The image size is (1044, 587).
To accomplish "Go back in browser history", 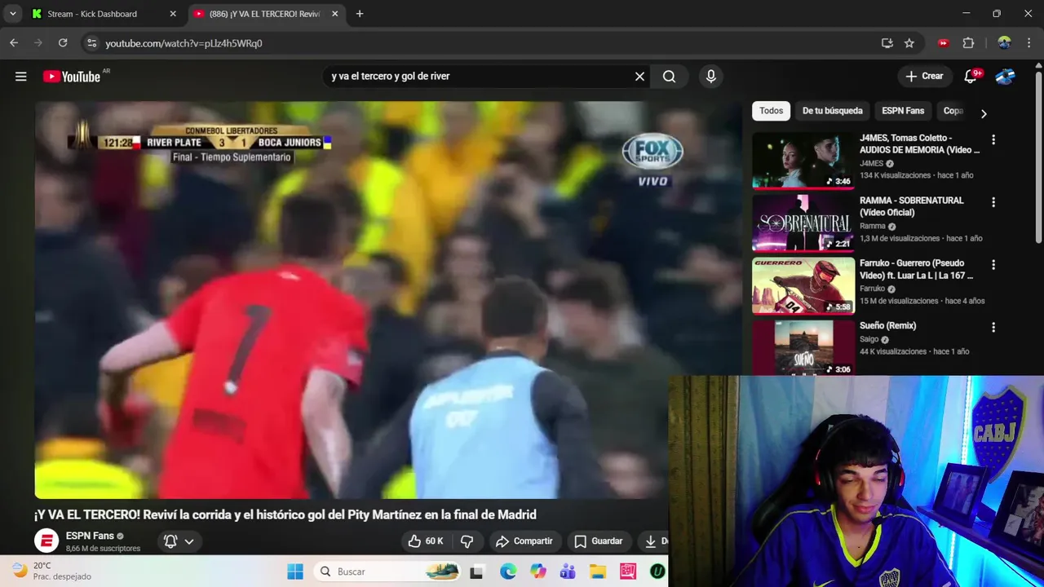I will 14,43.
